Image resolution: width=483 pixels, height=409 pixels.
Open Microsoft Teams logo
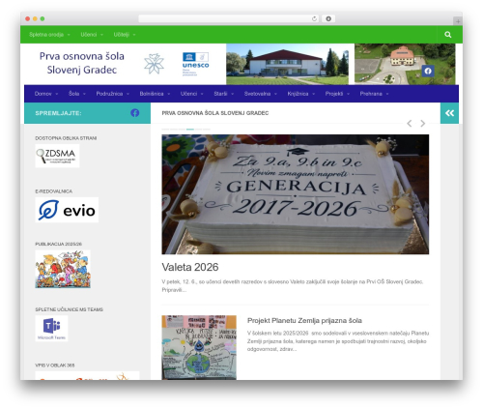point(51,329)
